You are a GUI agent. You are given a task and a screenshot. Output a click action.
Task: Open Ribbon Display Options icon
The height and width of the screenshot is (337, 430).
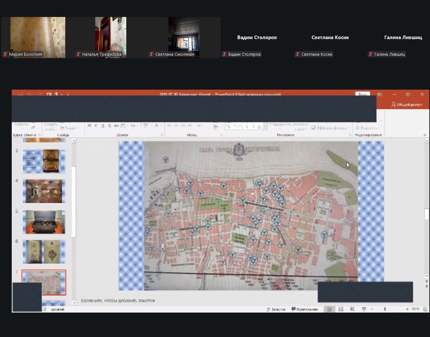[380, 95]
